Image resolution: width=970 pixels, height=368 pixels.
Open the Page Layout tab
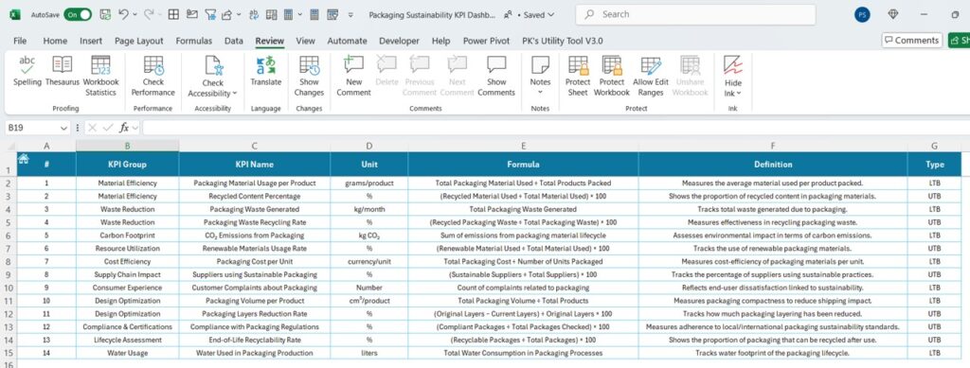139,41
